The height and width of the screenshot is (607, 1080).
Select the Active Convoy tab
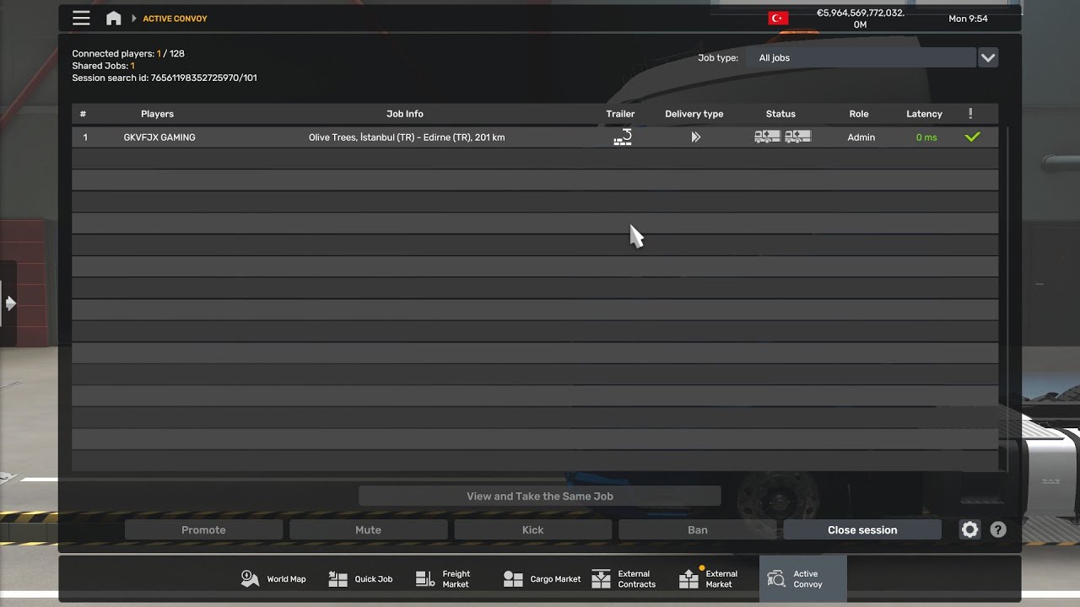[x=802, y=579]
